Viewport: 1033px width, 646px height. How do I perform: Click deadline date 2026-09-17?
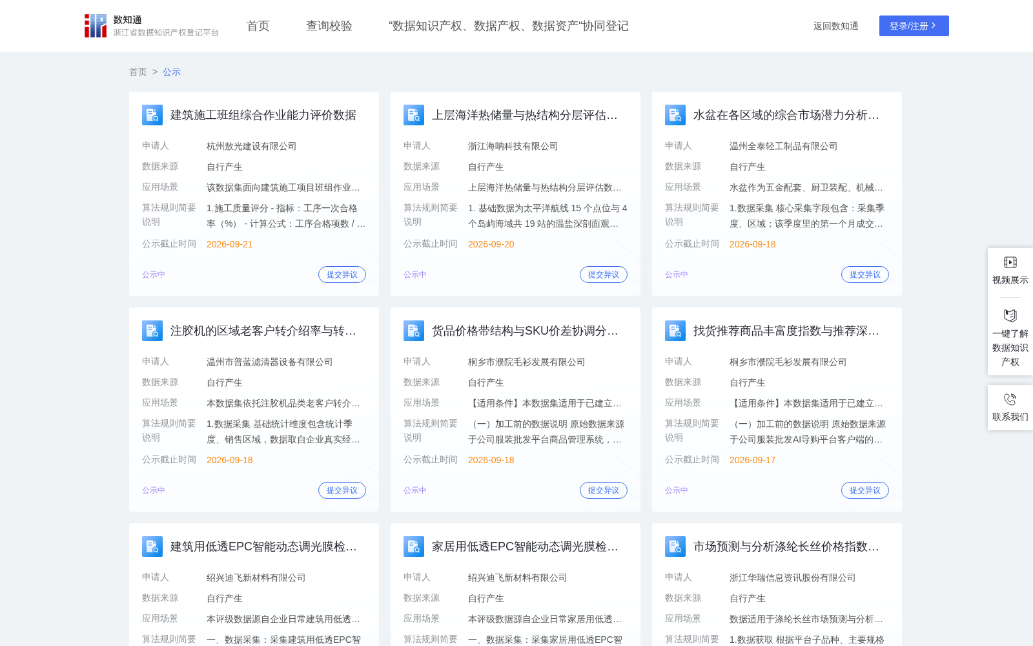tap(753, 460)
